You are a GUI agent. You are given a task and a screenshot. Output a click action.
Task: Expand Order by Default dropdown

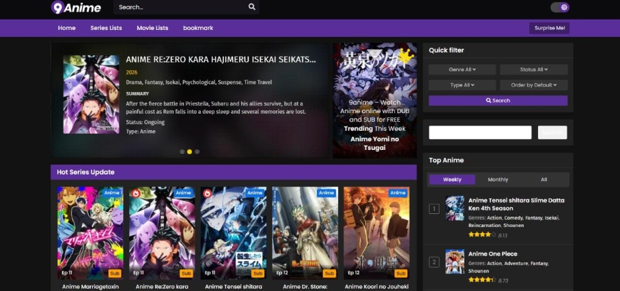click(534, 85)
